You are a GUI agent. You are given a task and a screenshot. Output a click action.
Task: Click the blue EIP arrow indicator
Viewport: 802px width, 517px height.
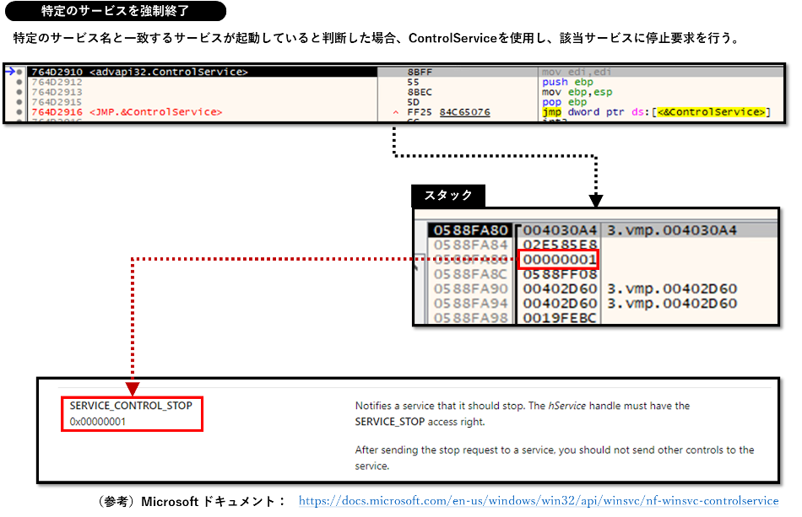click(10, 73)
